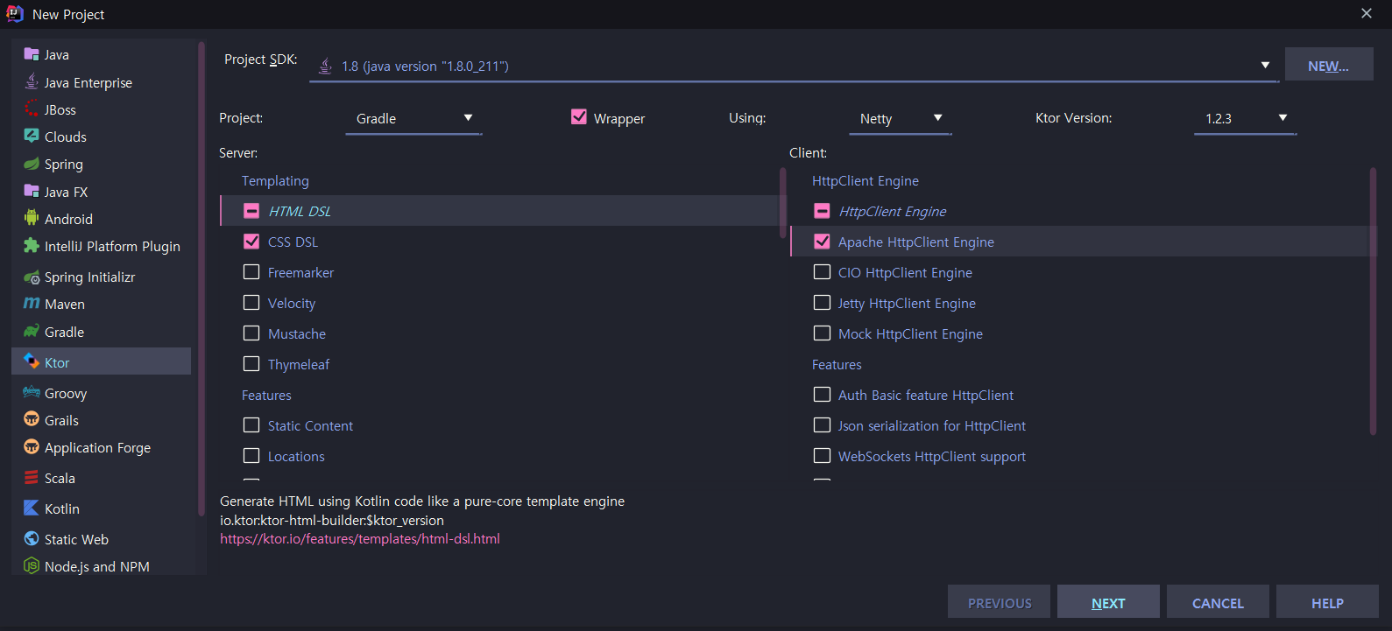Click the CANCEL button
Viewport: 1392px width, 631px height.
1218,603
